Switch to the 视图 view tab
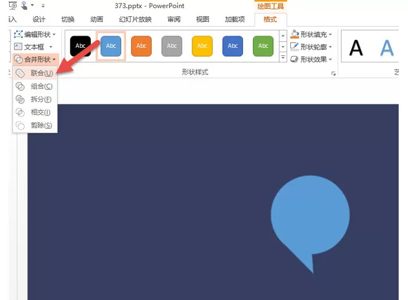The image size is (408, 300). tap(202, 19)
